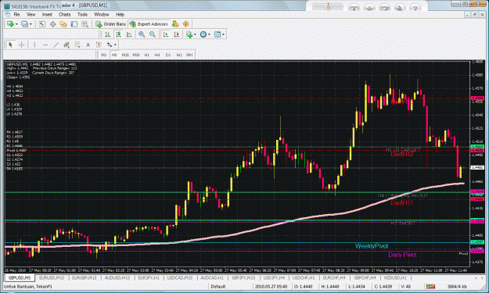
Task: Open the File menu
Action: 16,14
